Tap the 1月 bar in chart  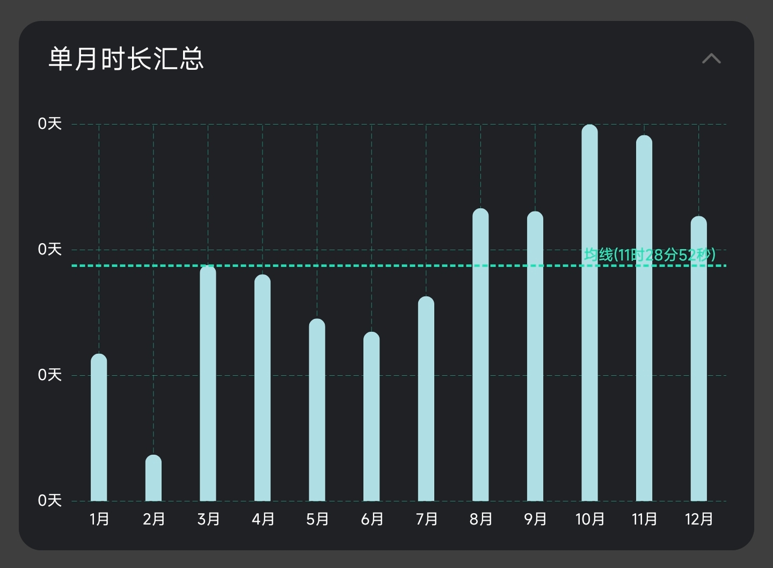99,427
